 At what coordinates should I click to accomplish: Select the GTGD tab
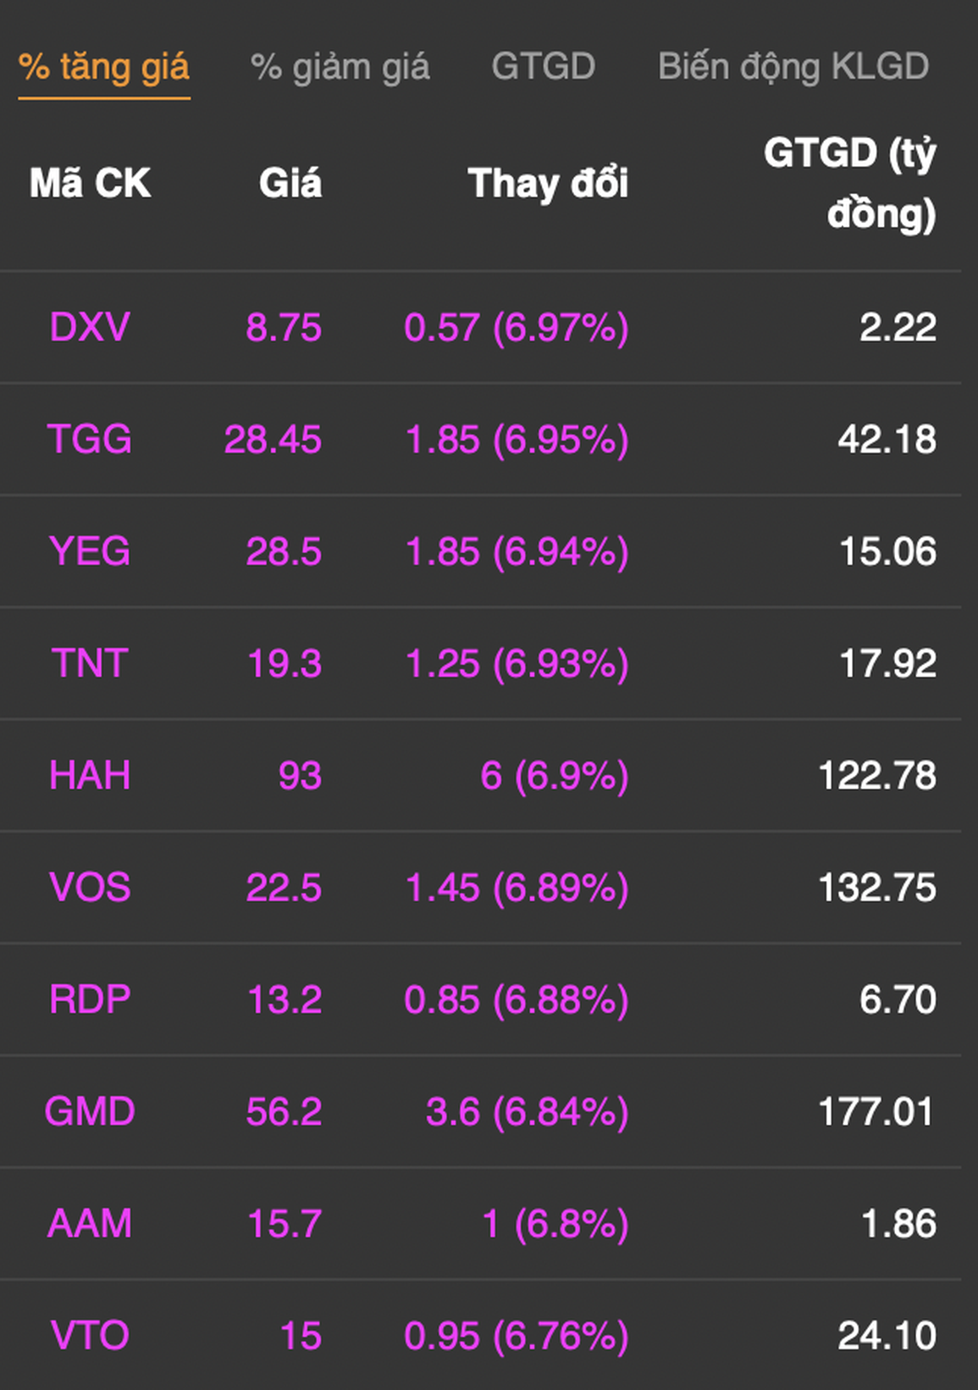[543, 67]
